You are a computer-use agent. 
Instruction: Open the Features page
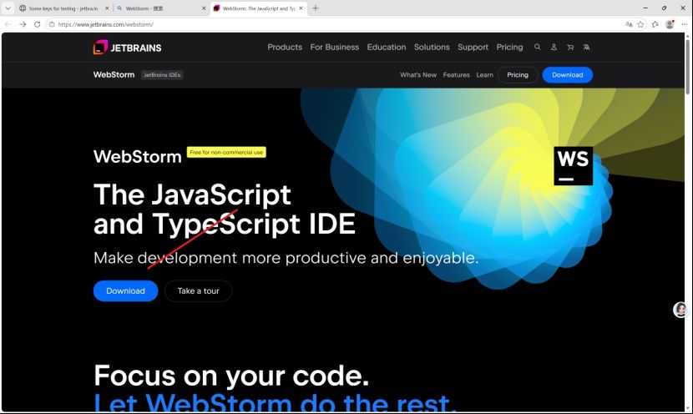[456, 74]
